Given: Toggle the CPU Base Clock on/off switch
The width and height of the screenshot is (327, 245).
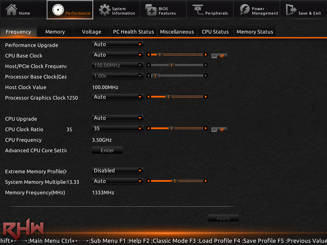Looking at the screenshot, I should [219, 56].
